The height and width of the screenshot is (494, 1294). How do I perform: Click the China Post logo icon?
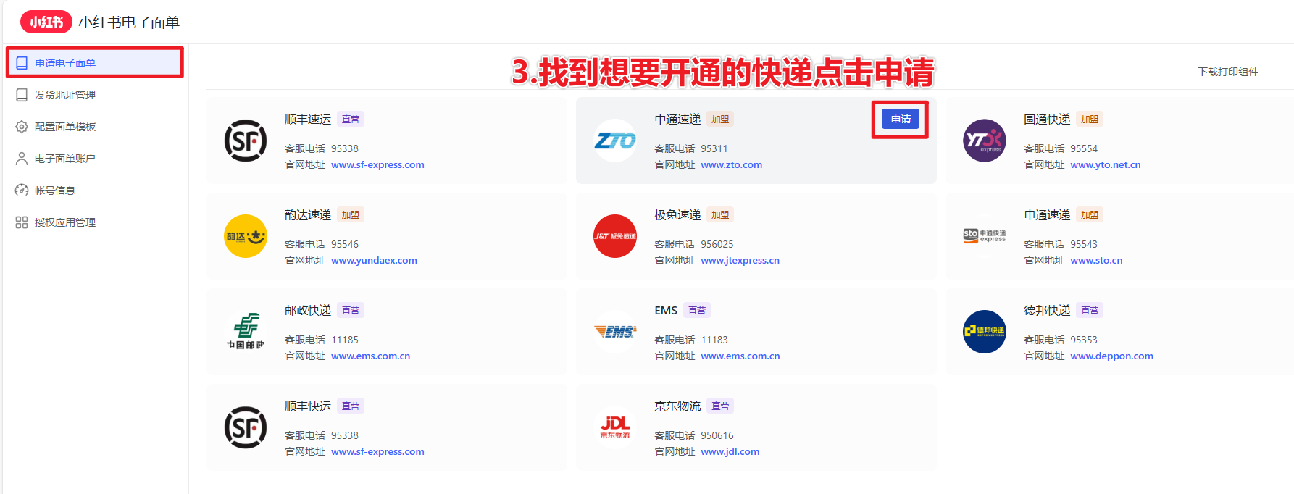click(x=246, y=332)
